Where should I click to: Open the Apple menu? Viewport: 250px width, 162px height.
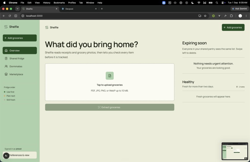[x=4, y=2]
